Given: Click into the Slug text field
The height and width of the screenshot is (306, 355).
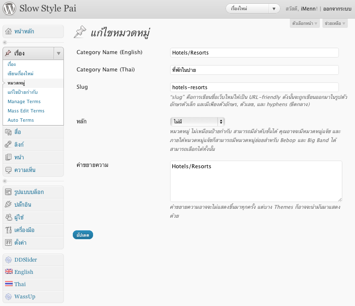Looking at the screenshot, I should (254, 87).
